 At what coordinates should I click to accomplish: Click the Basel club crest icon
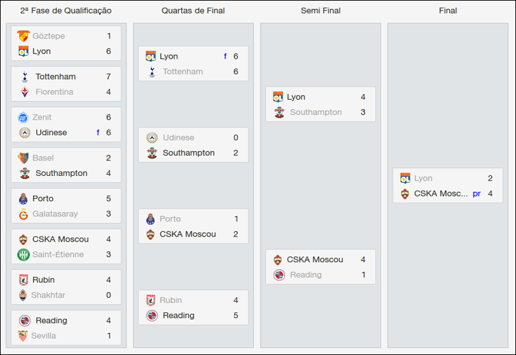(x=24, y=158)
